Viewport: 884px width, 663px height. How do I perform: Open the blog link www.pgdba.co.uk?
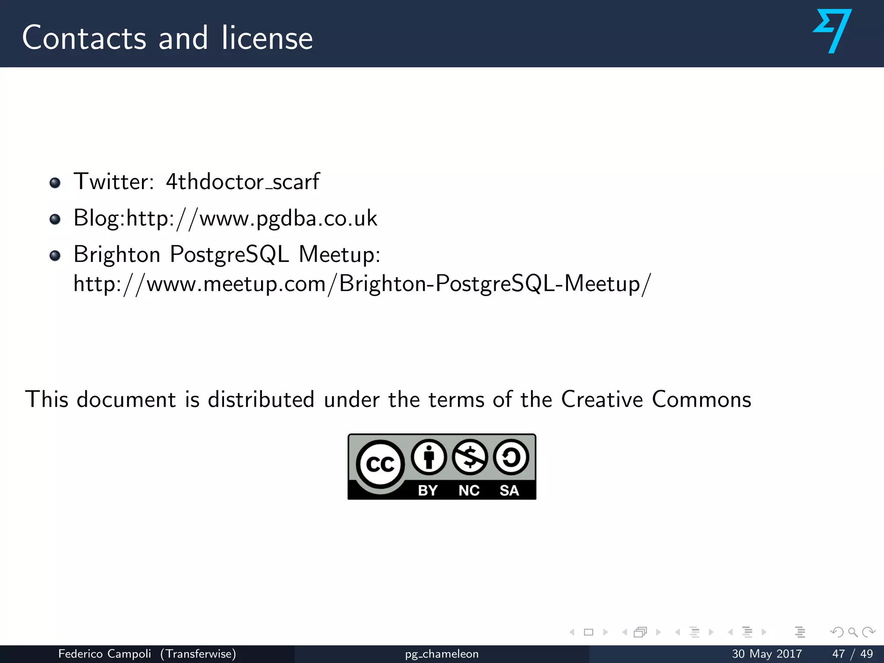click(252, 218)
